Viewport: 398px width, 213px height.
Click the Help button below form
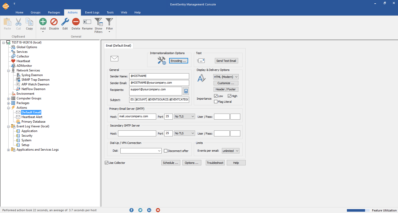pyautogui.click(x=236, y=163)
